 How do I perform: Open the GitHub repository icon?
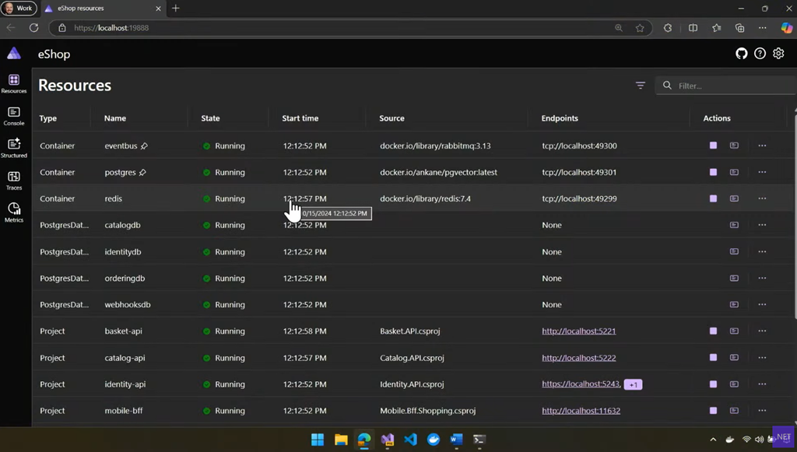(x=741, y=54)
